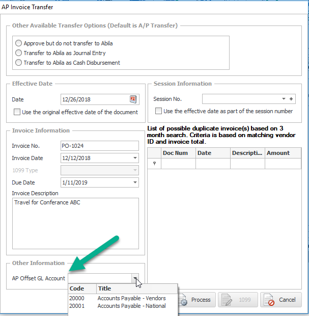The width and height of the screenshot is (309, 316).
Task: Click the plus icon beside Session No.
Action: click(292, 99)
